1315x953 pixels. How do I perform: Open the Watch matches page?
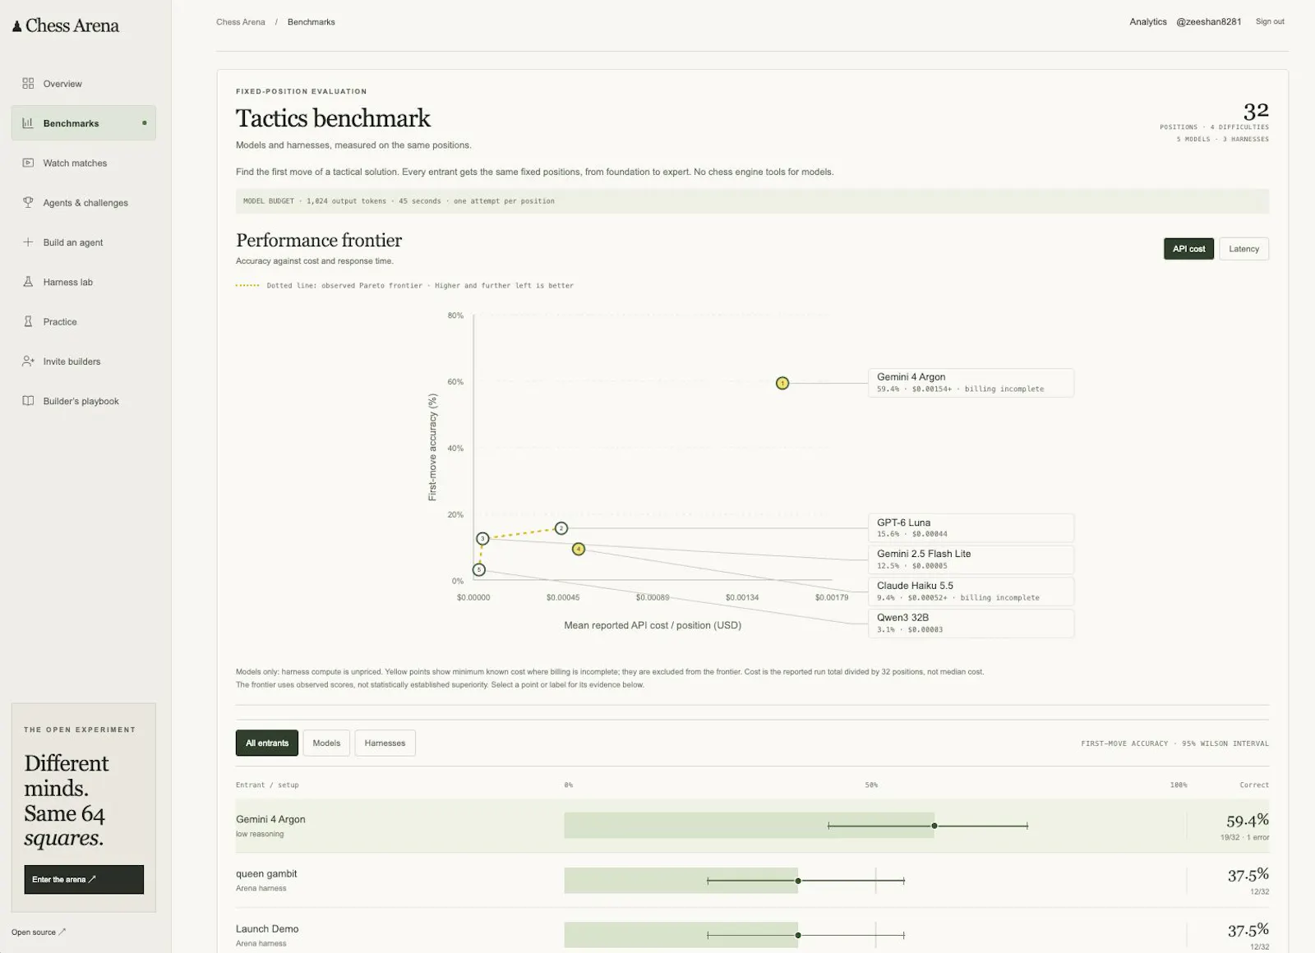pyautogui.click(x=84, y=163)
